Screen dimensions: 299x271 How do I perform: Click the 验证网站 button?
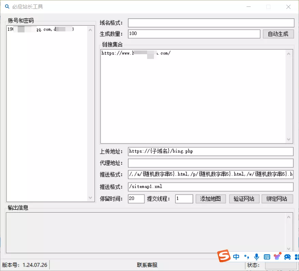click(x=244, y=199)
